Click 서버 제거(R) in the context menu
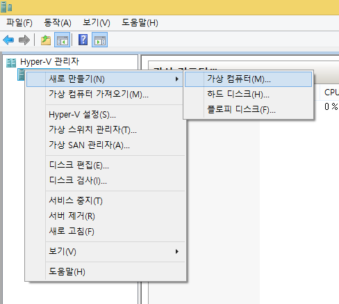Image resolution: width=339 pixels, height=304 pixels. 105,216
